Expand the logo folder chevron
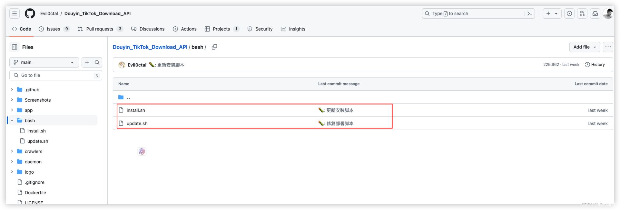The width and height of the screenshot is (620, 210). coord(12,172)
